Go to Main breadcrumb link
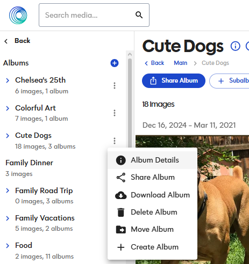Viewport: 249px width, 264px height. 181,63
